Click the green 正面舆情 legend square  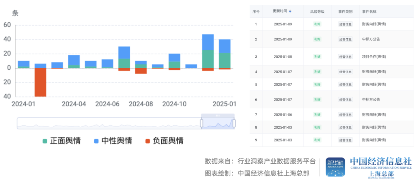(45, 141)
